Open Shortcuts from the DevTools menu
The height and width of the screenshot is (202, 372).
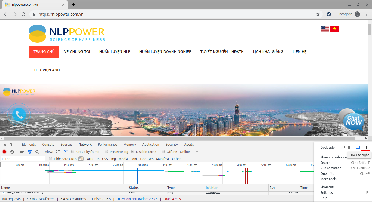click(x=343, y=187)
